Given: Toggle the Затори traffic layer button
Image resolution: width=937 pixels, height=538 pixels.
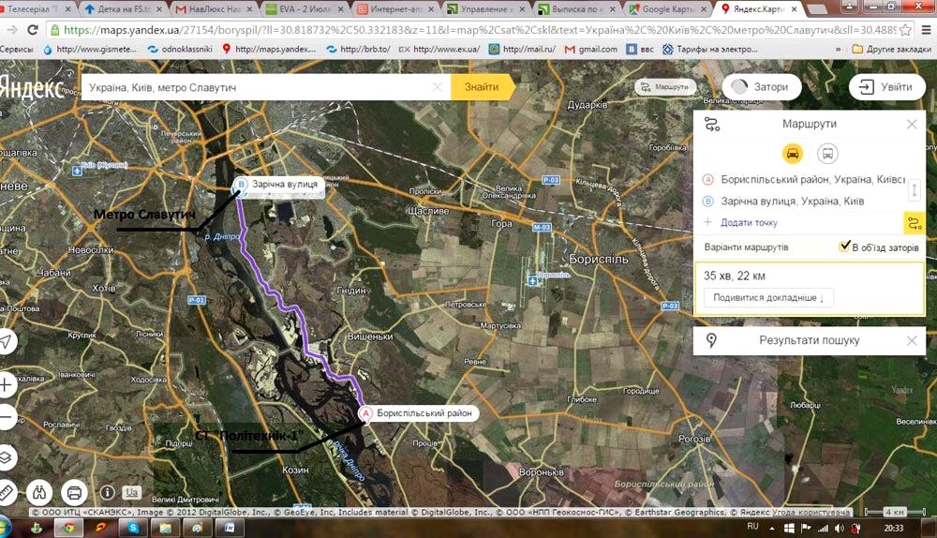Looking at the screenshot, I should point(761,86).
